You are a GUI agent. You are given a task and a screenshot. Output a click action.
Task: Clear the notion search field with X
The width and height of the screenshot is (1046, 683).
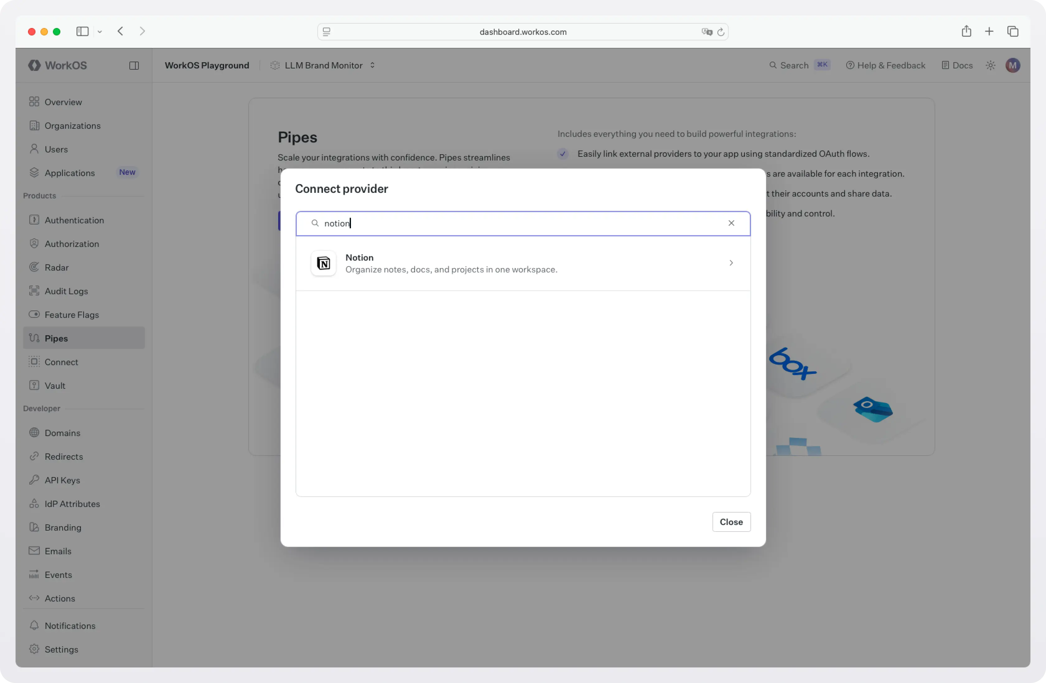tap(731, 223)
